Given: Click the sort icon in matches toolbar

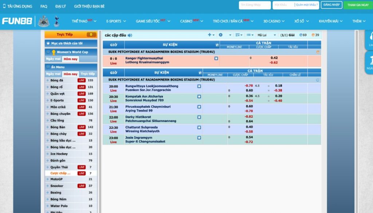Looking at the screenshot, I should pos(237,35).
